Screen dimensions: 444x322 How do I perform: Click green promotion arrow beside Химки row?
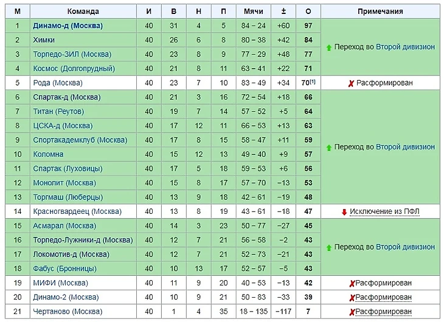[x=329, y=47]
